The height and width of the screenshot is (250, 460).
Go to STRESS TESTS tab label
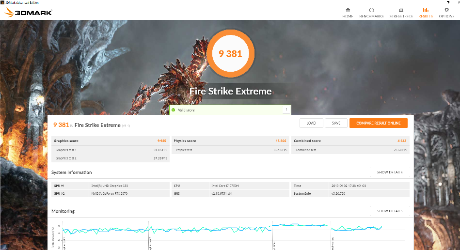tap(401, 16)
